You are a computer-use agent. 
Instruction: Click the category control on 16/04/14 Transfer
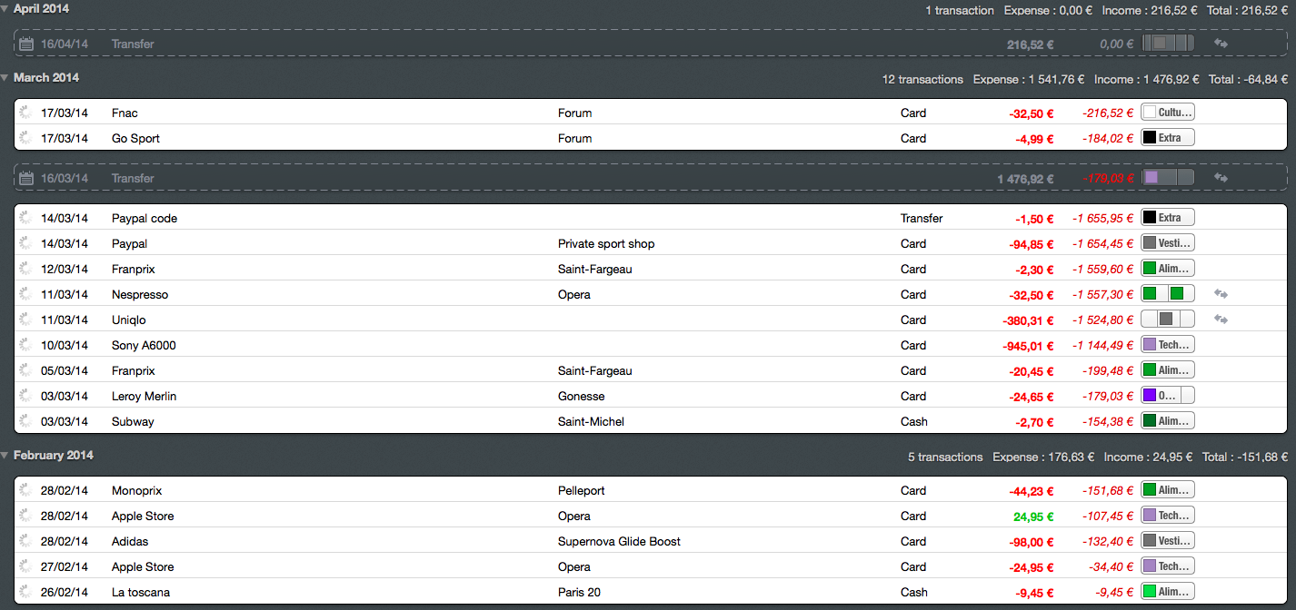coord(1167,44)
